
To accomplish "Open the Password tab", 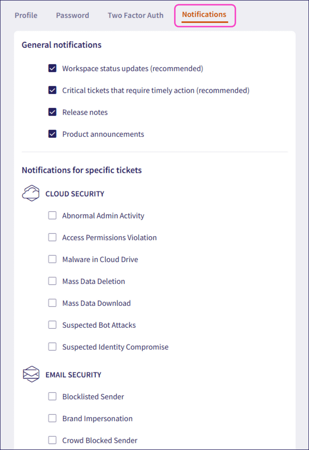I will coord(72,15).
